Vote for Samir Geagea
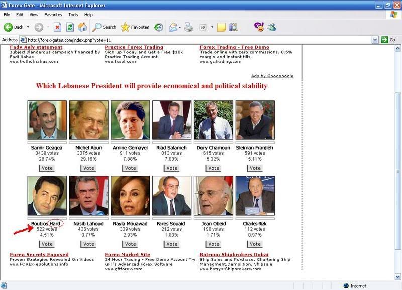The height and width of the screenshot is (290, 402). pyautogui.click(x=47, y=168)
